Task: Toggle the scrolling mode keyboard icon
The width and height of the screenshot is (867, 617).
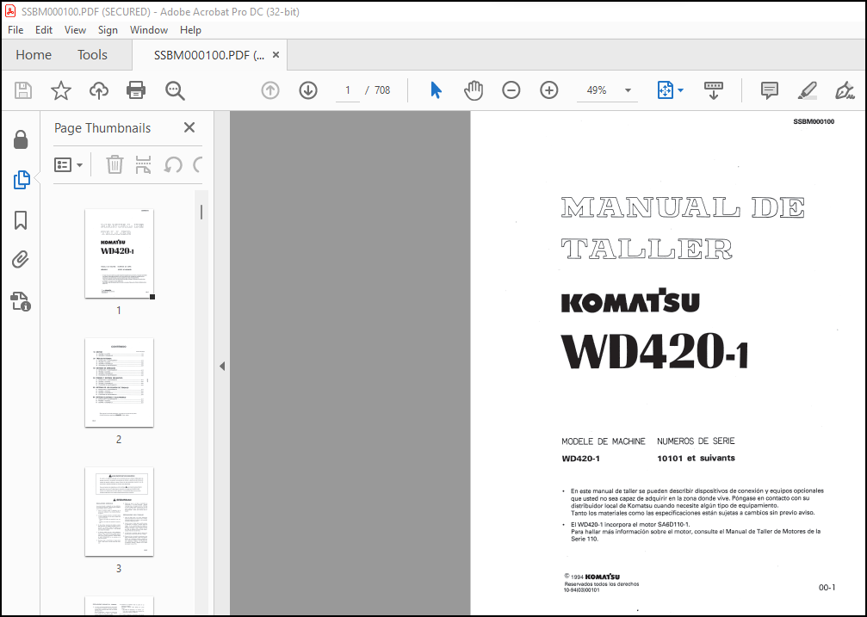Action: pyautogui.click(x=713, y=90)
